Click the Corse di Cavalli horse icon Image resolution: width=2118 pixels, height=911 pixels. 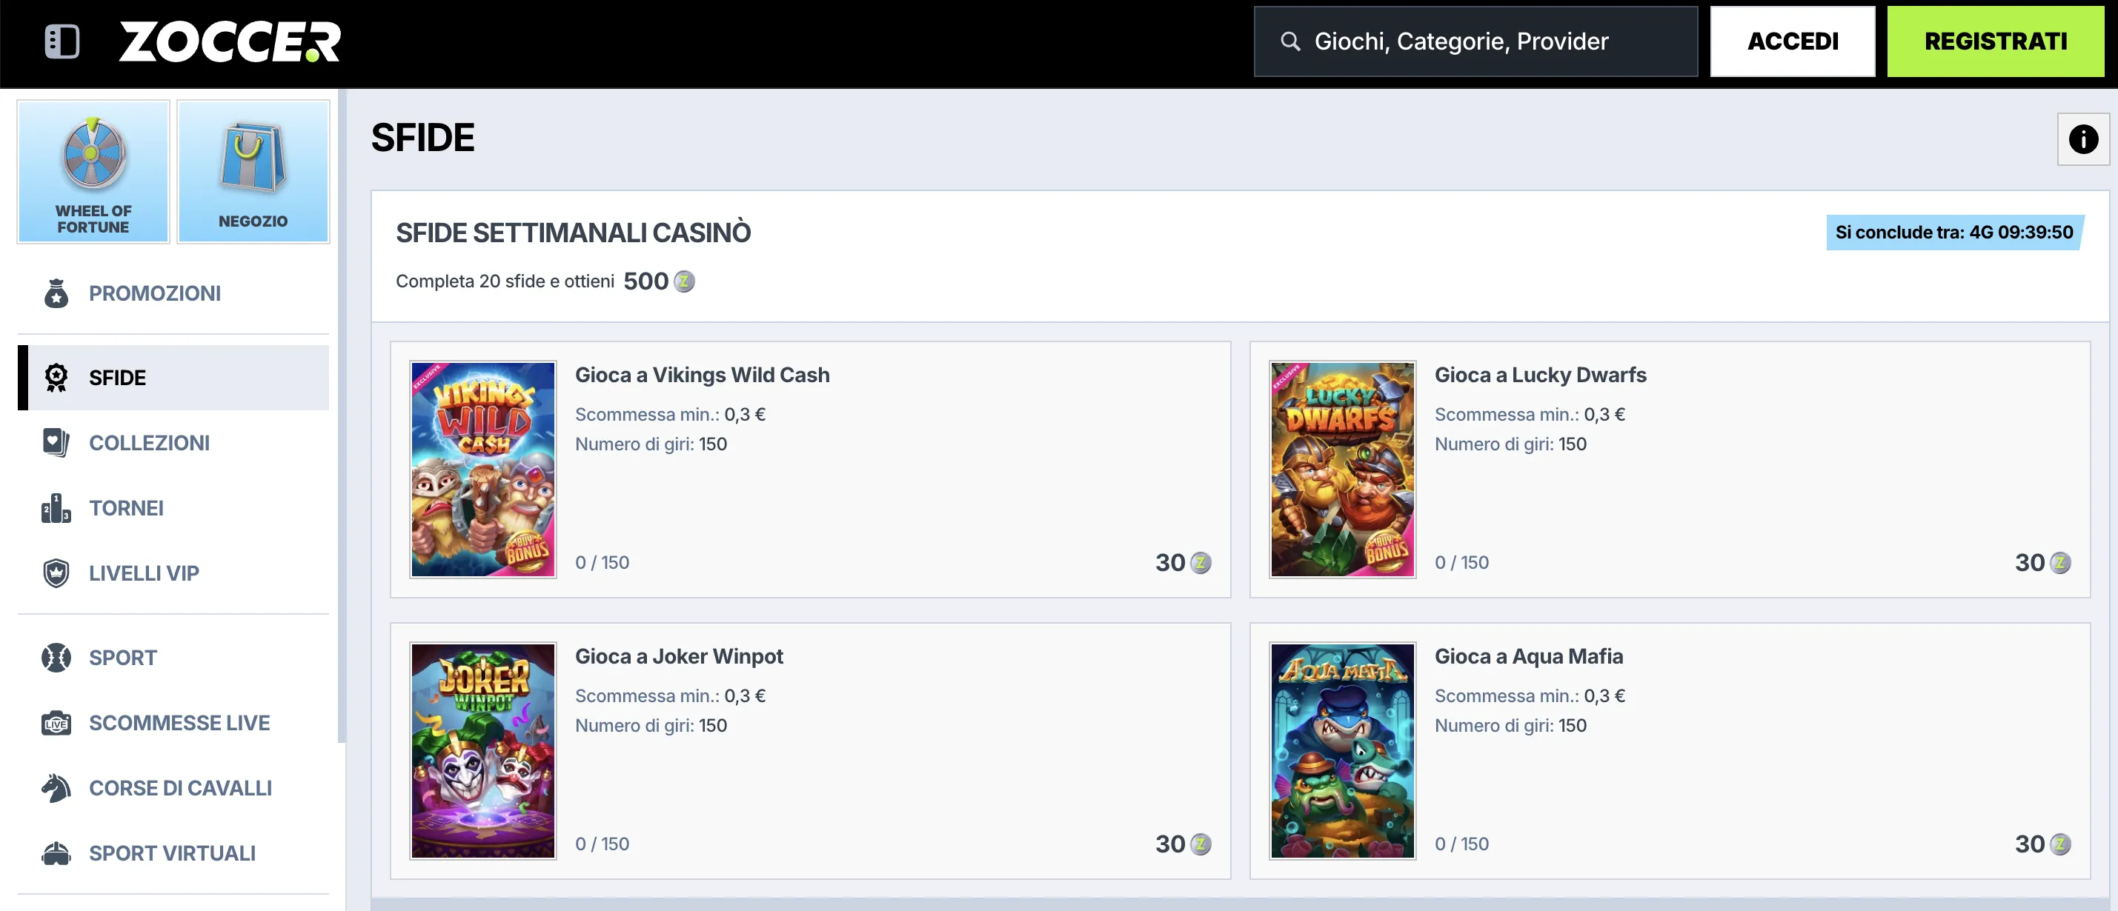[x=56, y=788]
